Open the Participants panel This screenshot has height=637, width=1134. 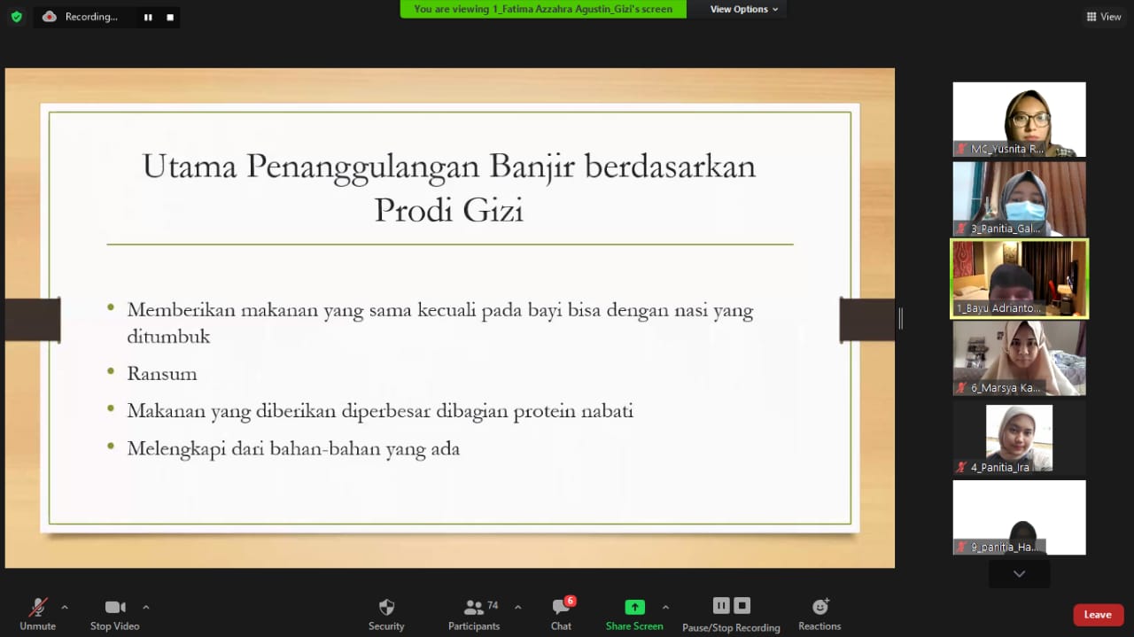pyautogui.click(x=474, y=613)
